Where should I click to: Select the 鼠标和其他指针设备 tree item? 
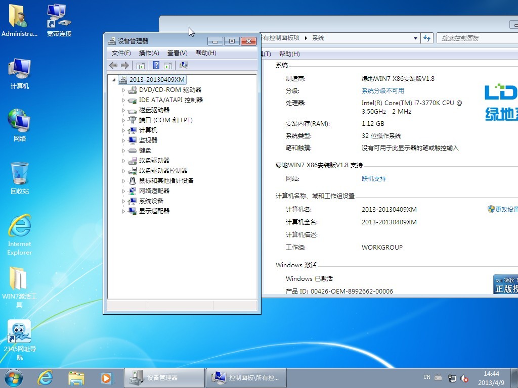166,181
